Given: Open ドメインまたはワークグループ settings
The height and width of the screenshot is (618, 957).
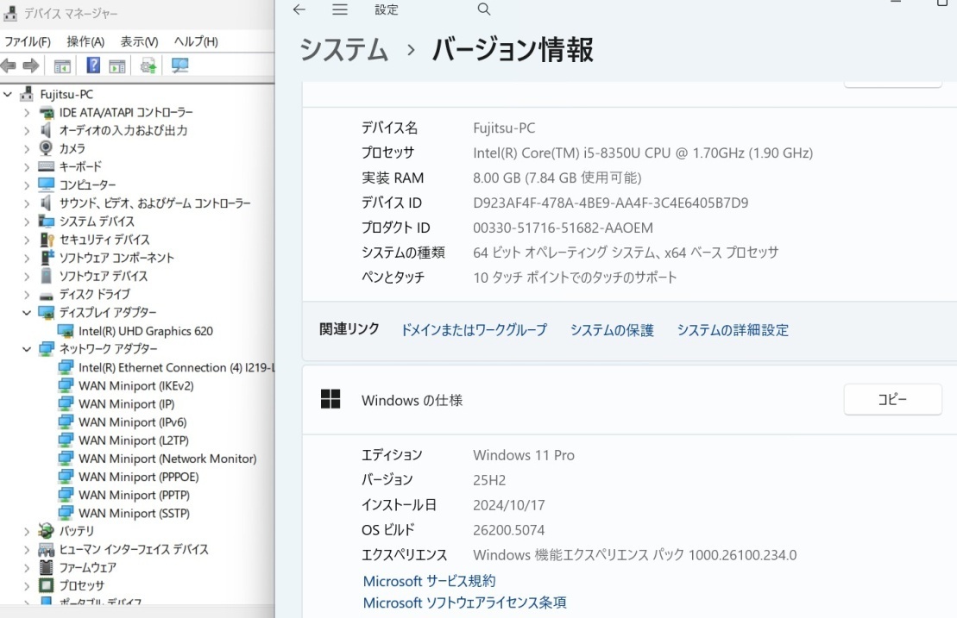Looking at the screenshot, I should pos(474,329).
